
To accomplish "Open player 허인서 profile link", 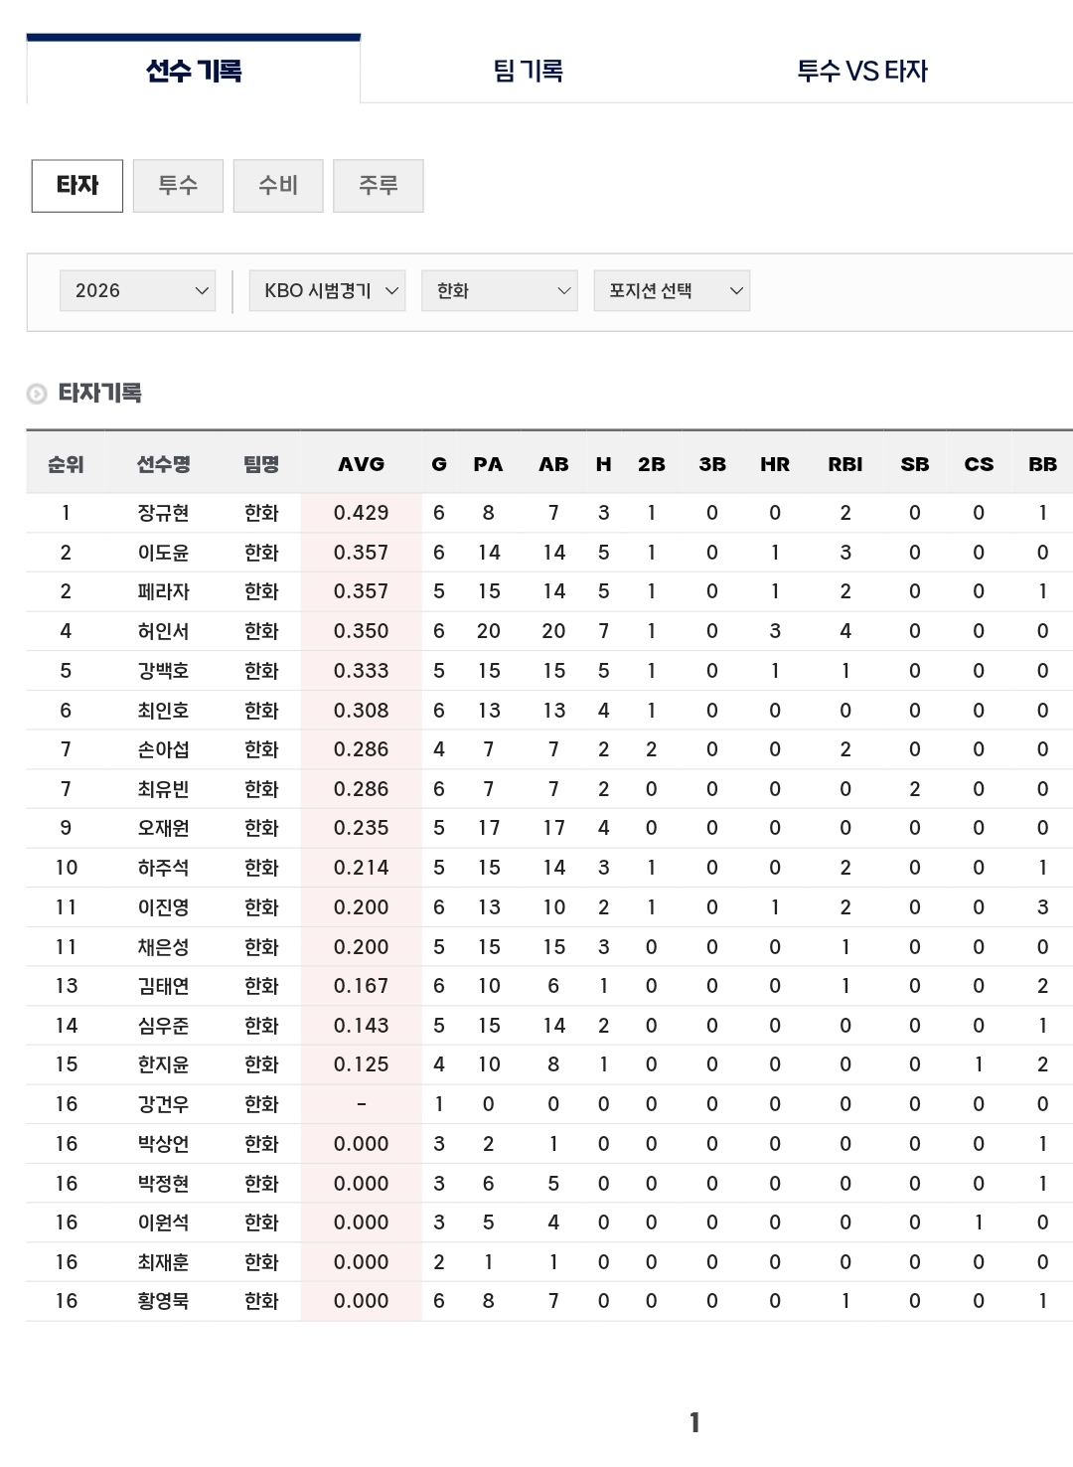I will (x=163, y=631).
